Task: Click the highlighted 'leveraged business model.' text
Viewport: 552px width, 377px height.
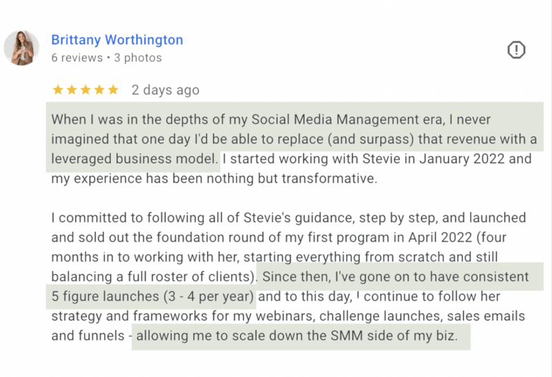Action: [x=135, y=159]
